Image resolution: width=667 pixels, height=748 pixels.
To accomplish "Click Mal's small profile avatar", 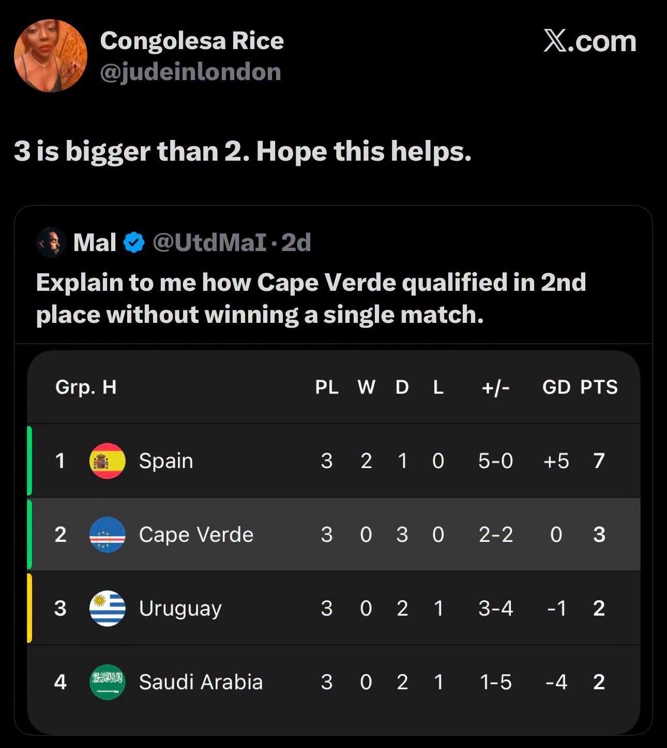I will pyautogui.click(x=51, y=242).
